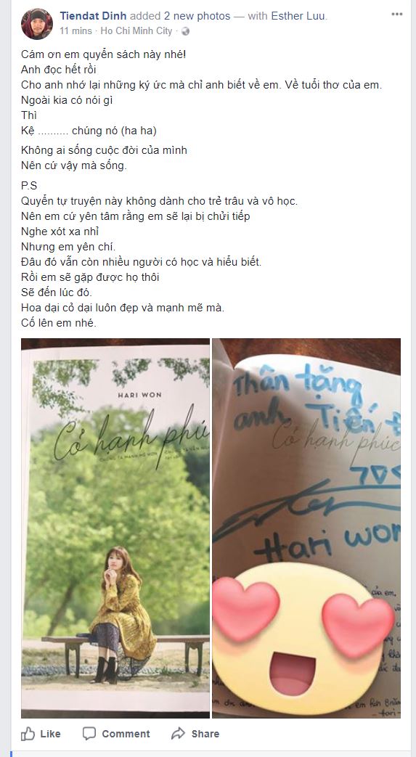Click the curved arrow Share icon
This screenshot has height=757, width=416.
(179, 734)
